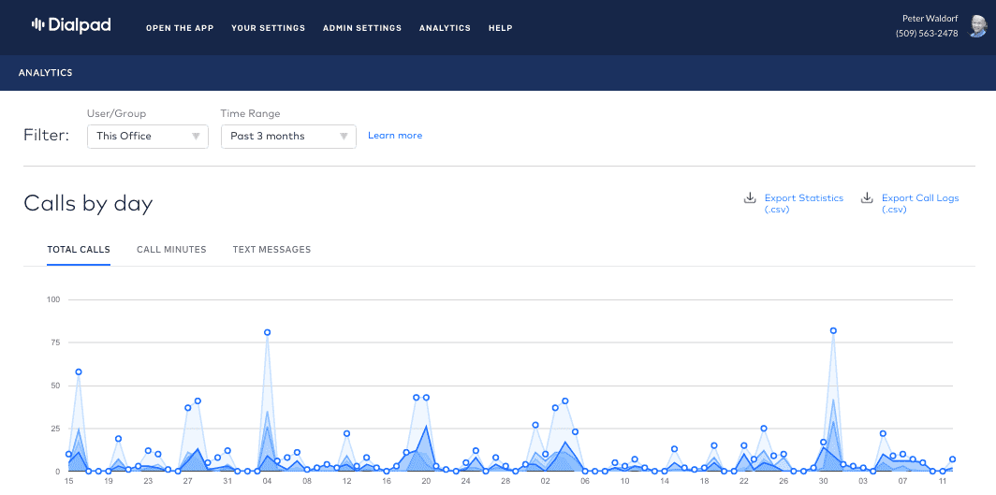Select the Total Calls tab
Screen dimensions: 996x495
79,250
